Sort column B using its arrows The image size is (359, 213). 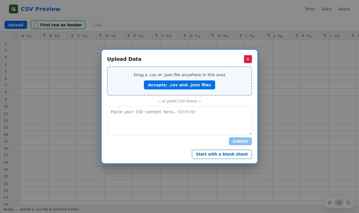(57, 36)
